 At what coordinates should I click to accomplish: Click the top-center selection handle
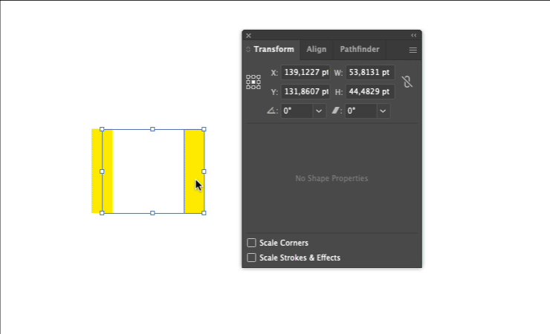[x=152, y=129]
